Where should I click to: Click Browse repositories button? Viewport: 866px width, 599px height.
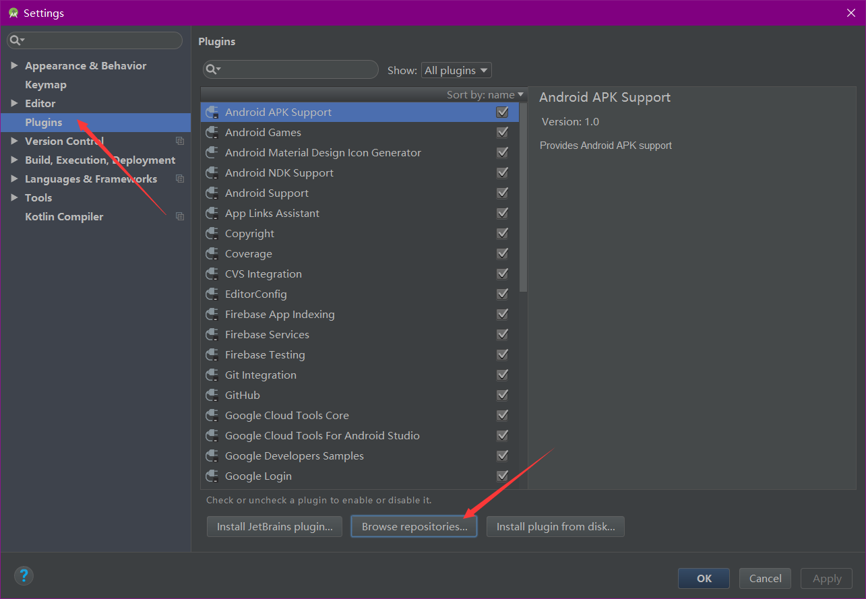(x=414, y=527)
